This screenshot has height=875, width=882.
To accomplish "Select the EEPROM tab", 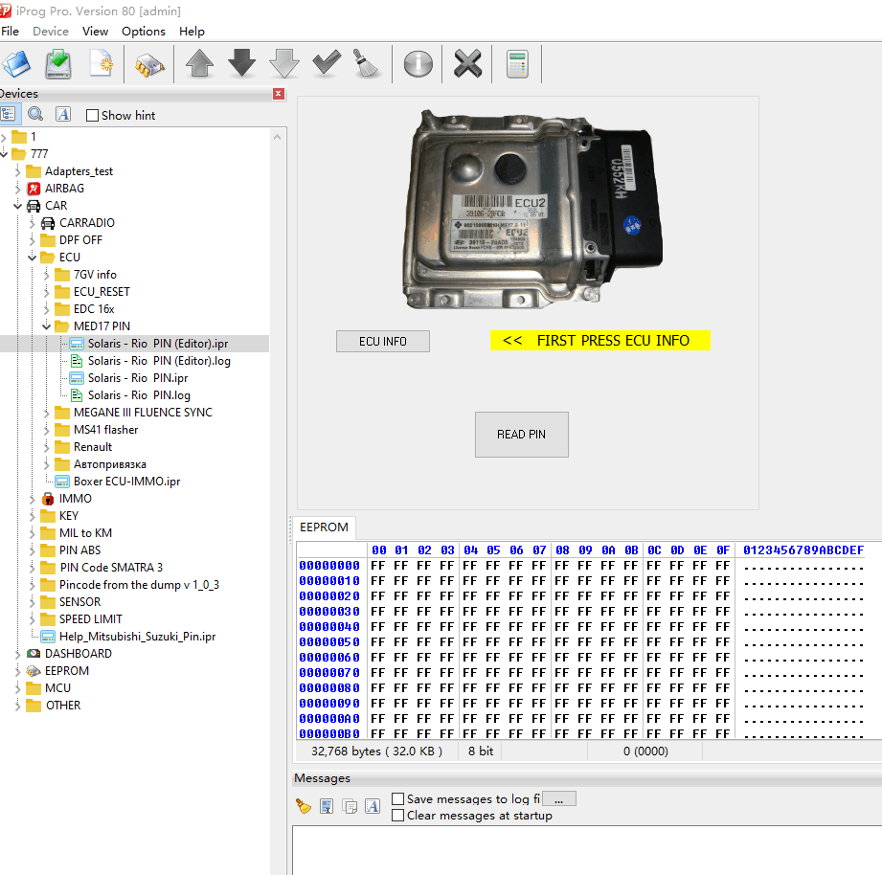I will (x=324, y=527).
